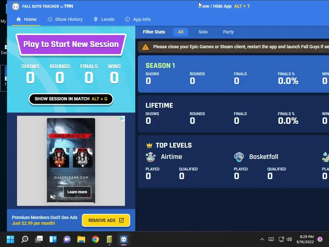Click the session Wins count
Viewport: 329px width, 247px height.
tap(114, 78)
